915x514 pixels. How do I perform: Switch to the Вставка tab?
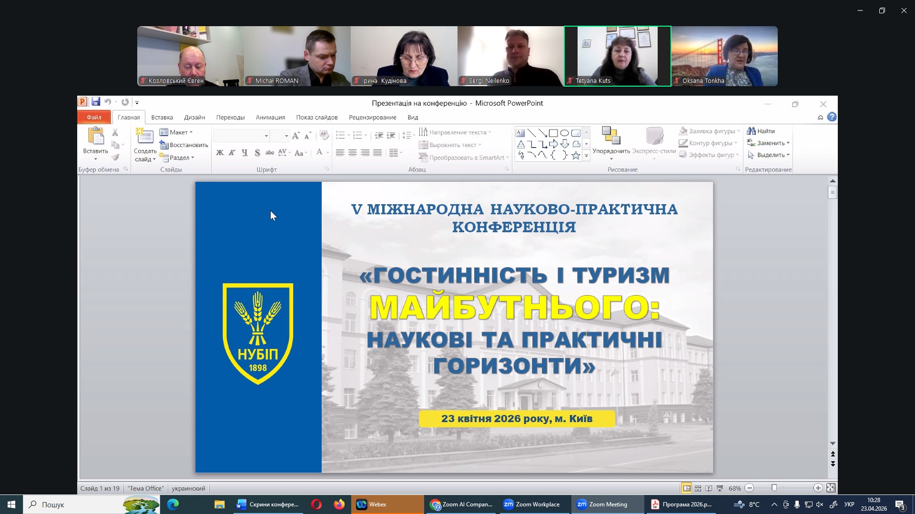pyautogui.click(x=162, y=118)
